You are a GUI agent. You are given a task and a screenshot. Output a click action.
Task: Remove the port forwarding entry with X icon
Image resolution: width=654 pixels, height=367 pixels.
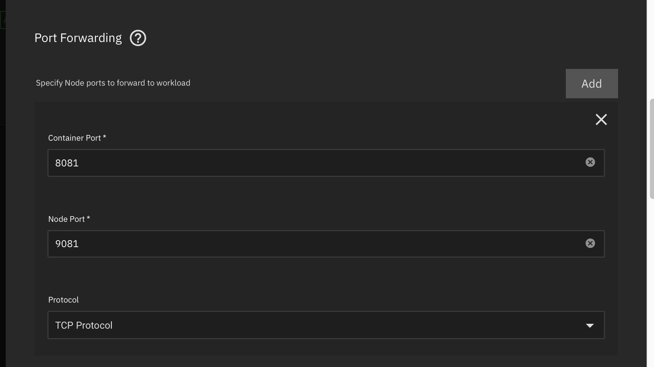click(x=601, y=119)
